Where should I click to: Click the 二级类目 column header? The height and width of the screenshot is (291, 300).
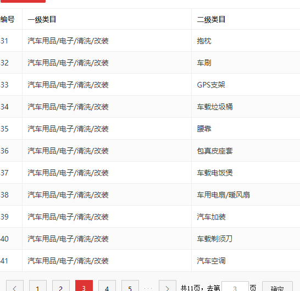[211, 19]
